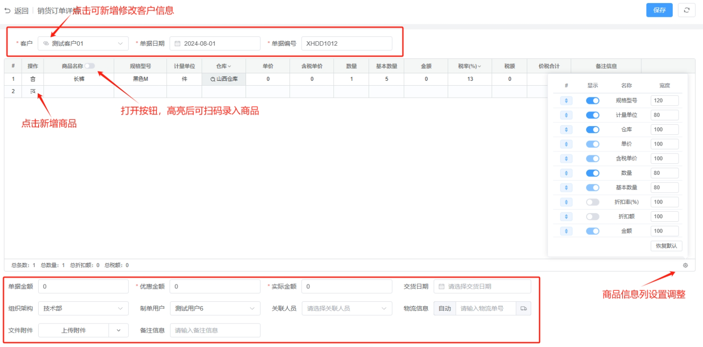The height and width of the screenshot is (347, 703).
Task: Open the 关联人员 selection dropdown
Action: click(346, 308)
